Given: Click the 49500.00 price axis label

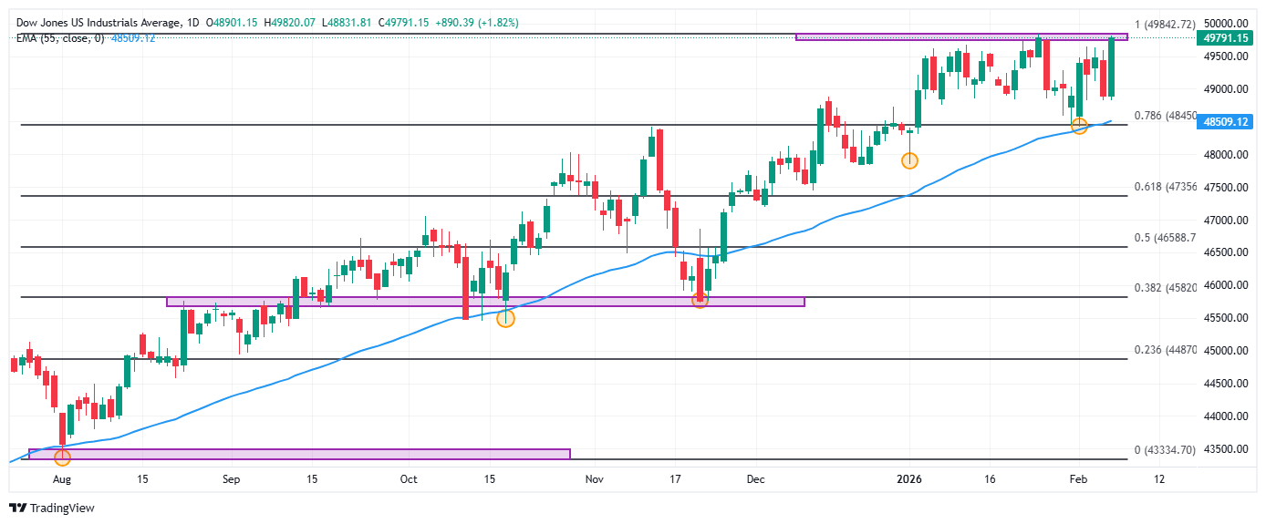Looking at the screenshot, I should [x=1226, y=57].
